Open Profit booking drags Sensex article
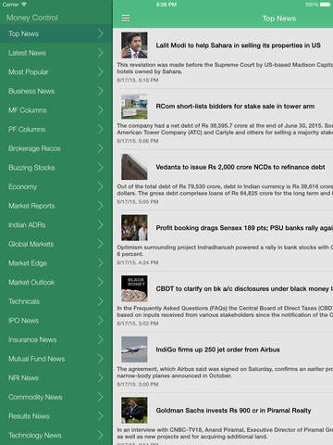Image resolution: width=333 pixels, height=445 pixels. pyautogui.click(x=244, y=228)
